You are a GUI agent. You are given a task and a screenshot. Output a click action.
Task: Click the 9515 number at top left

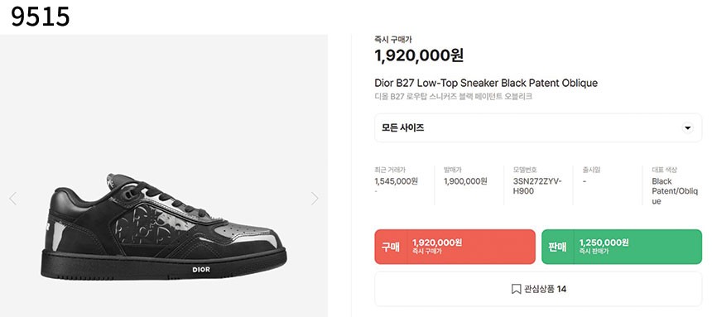coord(41,17)
